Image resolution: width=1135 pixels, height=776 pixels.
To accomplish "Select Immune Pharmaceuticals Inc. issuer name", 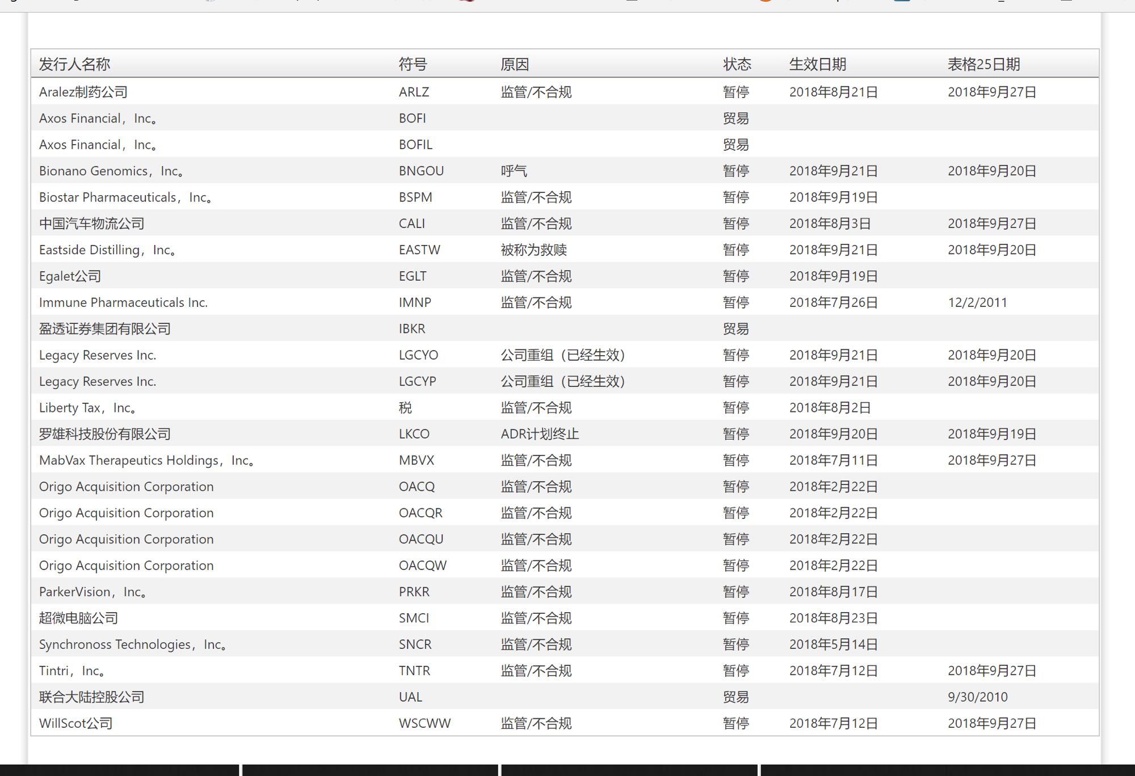I will 123,302.
